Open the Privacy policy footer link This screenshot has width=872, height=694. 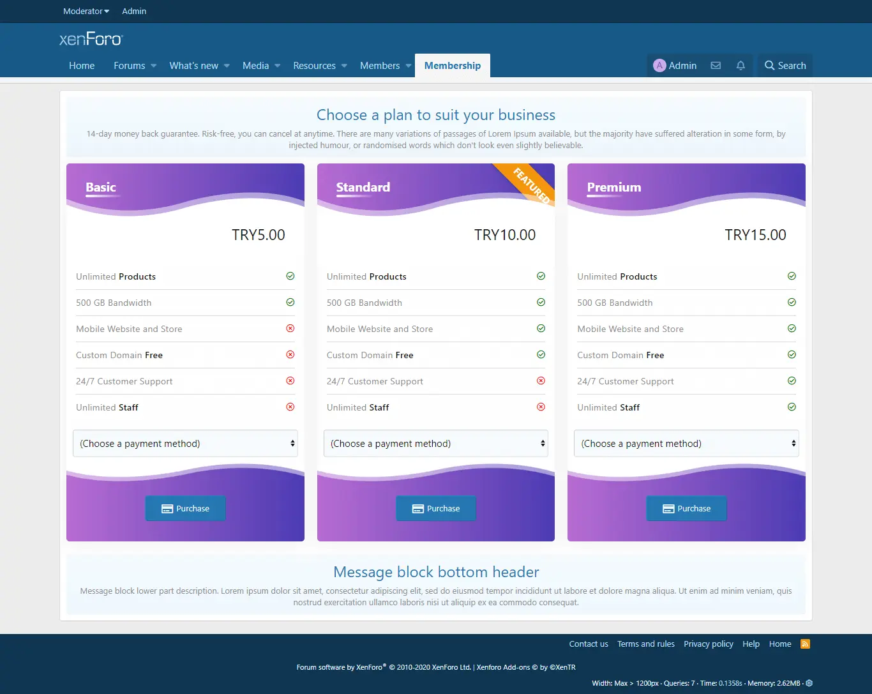(708, 644)
